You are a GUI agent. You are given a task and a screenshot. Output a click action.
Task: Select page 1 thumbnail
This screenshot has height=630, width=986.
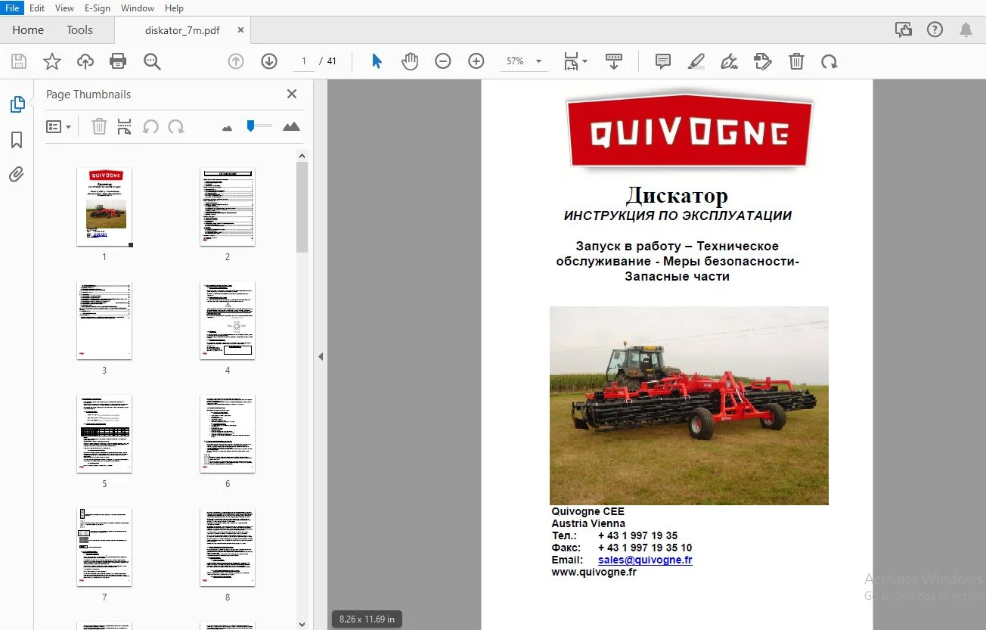104,206
